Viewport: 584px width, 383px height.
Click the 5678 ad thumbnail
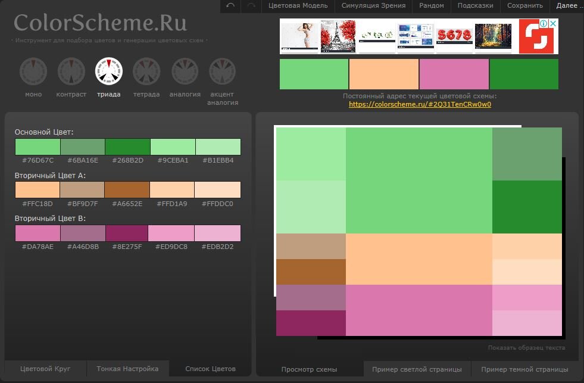(x=454, y=36)
